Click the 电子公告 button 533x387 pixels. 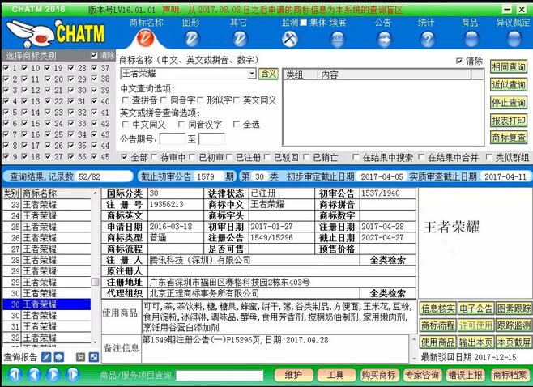point(475,308)
